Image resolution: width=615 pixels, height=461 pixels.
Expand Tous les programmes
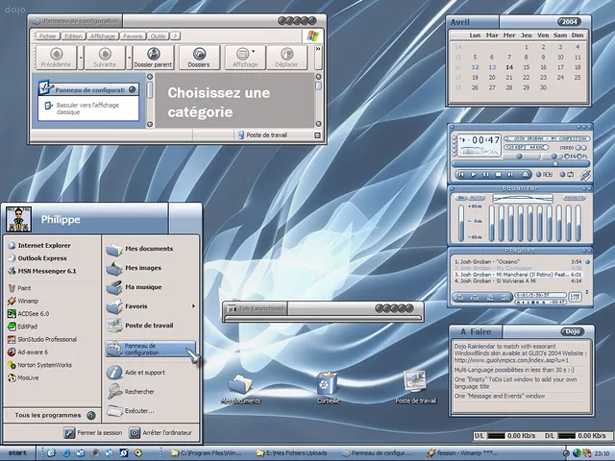tap(50, 415)
